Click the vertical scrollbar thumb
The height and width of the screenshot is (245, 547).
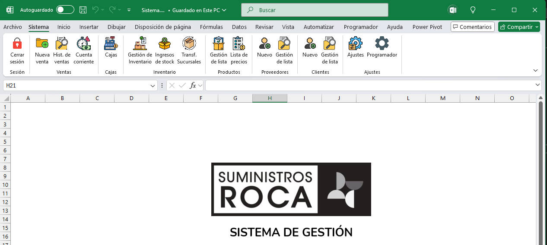(x=541, y=173)
